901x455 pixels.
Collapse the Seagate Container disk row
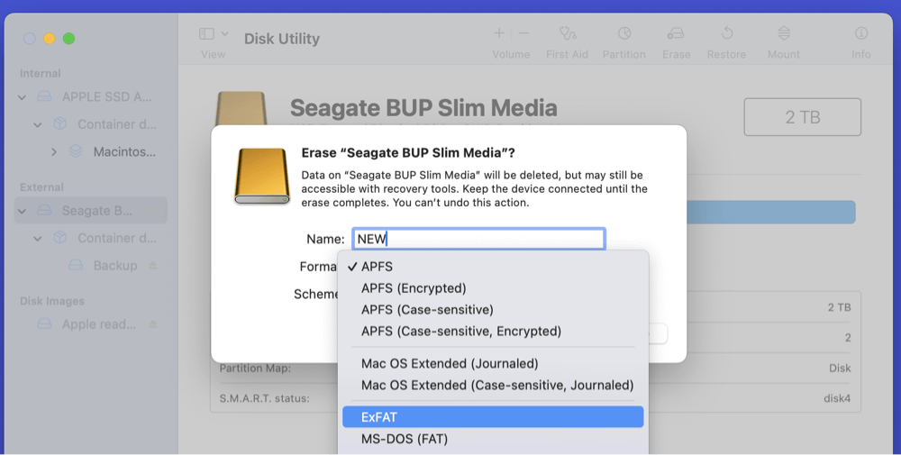click(x=37, y=239)
